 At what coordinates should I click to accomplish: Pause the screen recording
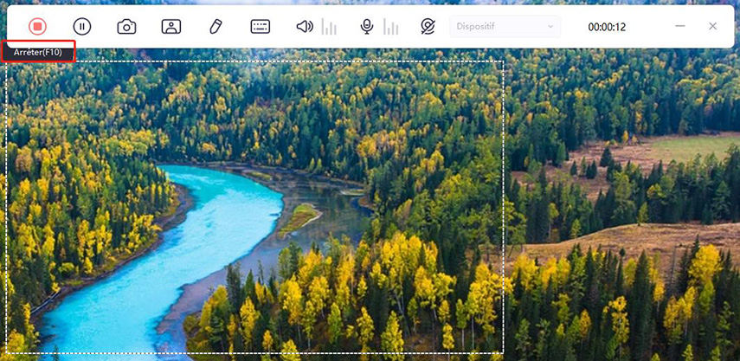tap(81, 27)
